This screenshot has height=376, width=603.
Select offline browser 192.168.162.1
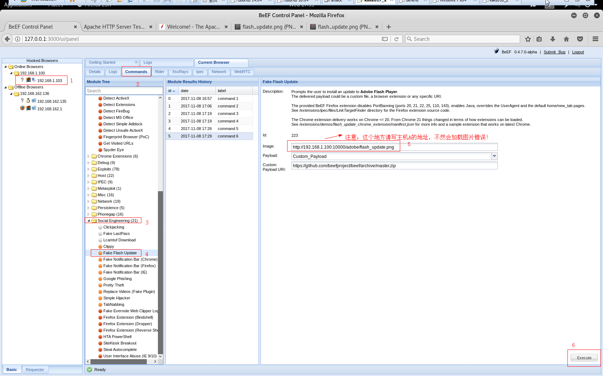[50, 109]
